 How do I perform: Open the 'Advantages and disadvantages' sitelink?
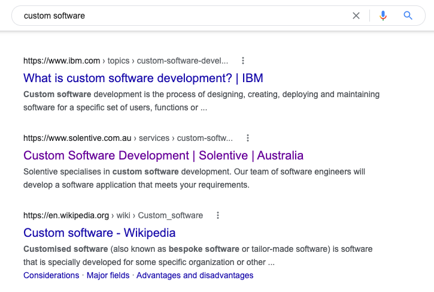click(x=195, y=275)
